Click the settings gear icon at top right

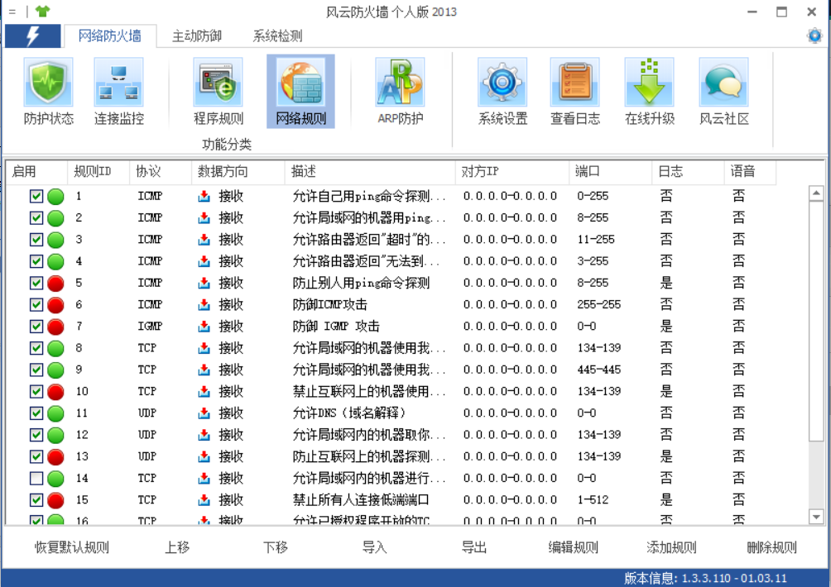pos(814,36)
